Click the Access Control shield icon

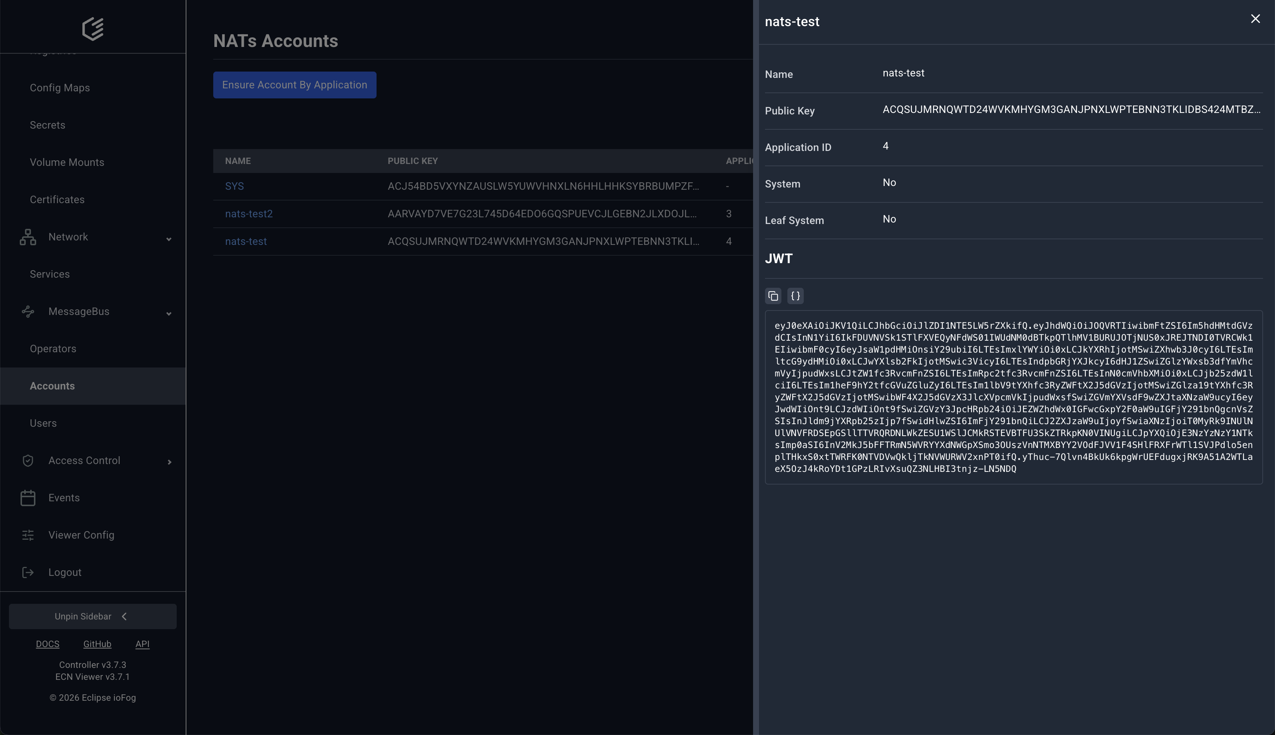pos(28,460)
